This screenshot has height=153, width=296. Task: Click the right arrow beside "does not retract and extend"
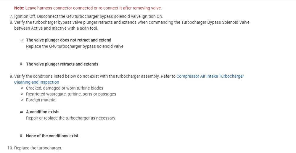[x=21, y=40]
